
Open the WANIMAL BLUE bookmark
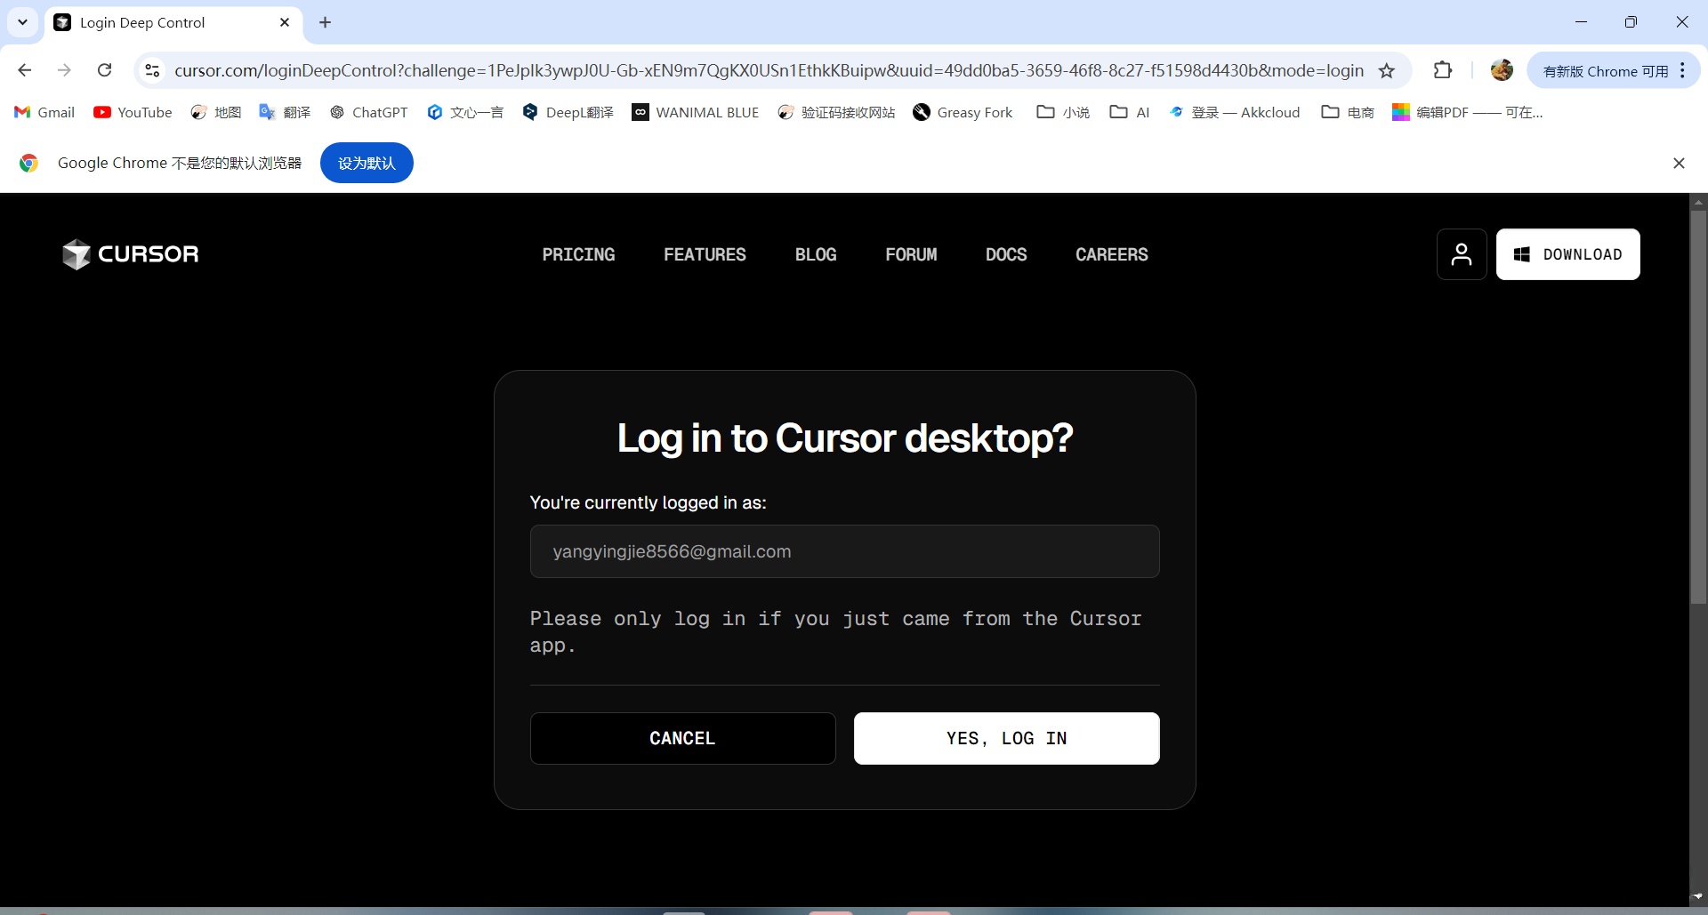[696, 112]
